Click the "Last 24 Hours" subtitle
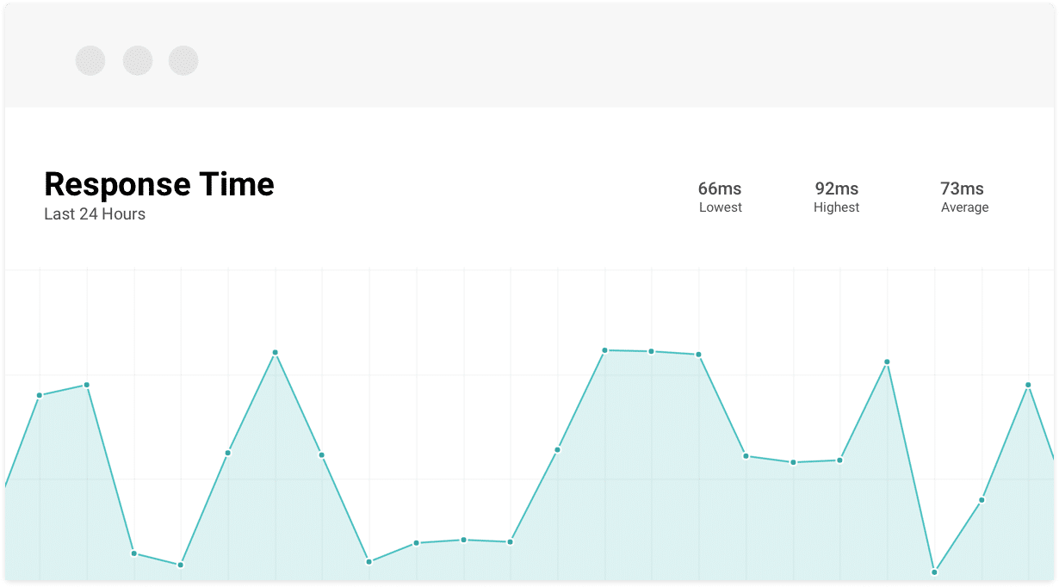The image size is (1059, 587). (x=95, y=214)
